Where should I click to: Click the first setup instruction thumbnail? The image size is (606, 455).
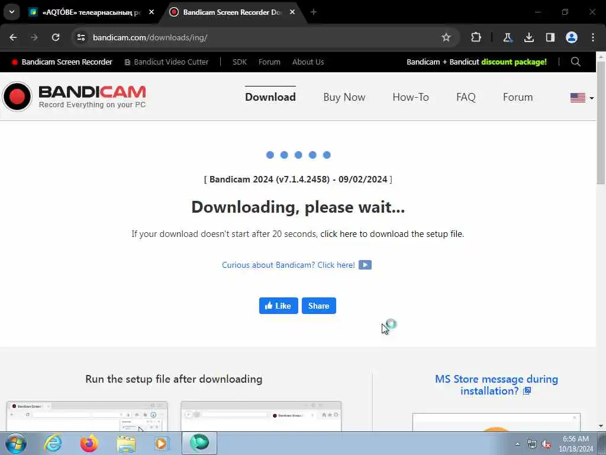tap(87, 416)
